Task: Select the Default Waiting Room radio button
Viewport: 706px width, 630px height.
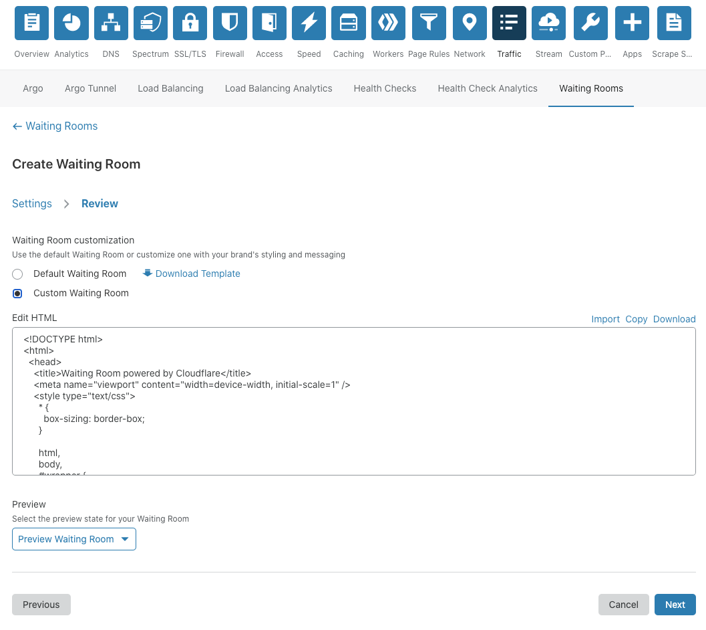Action: click(18, 274)
